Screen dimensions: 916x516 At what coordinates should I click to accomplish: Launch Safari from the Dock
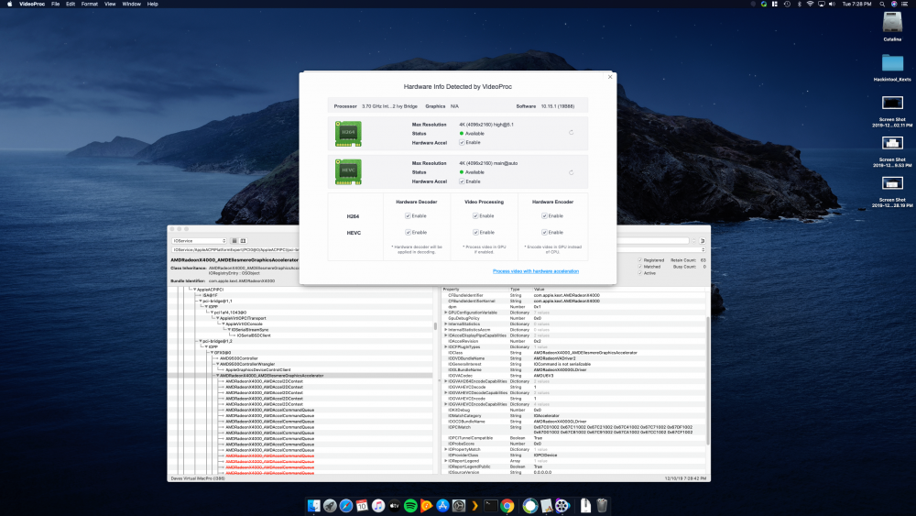(x=346, y=506)
